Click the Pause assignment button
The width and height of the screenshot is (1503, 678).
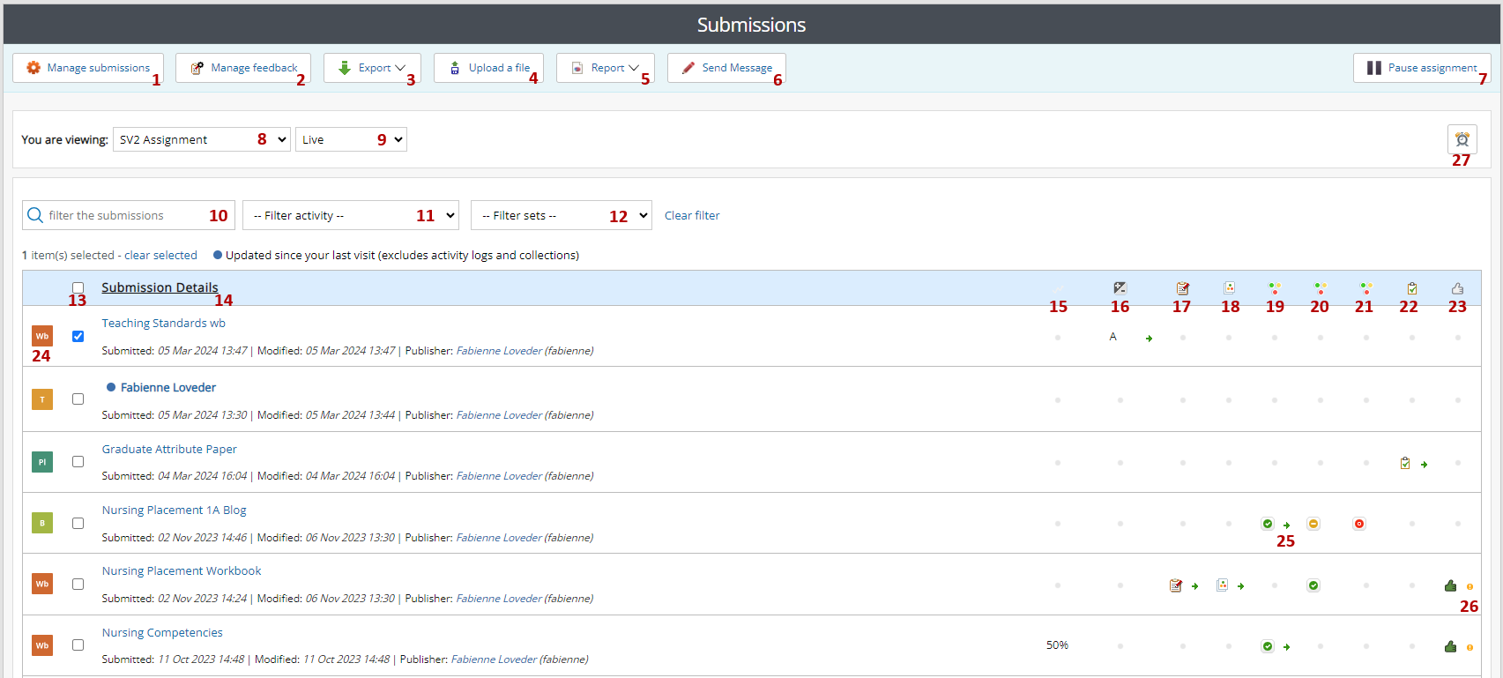click(1421, 68)
